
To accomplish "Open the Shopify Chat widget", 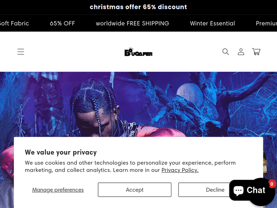I will tap(249, 190).
